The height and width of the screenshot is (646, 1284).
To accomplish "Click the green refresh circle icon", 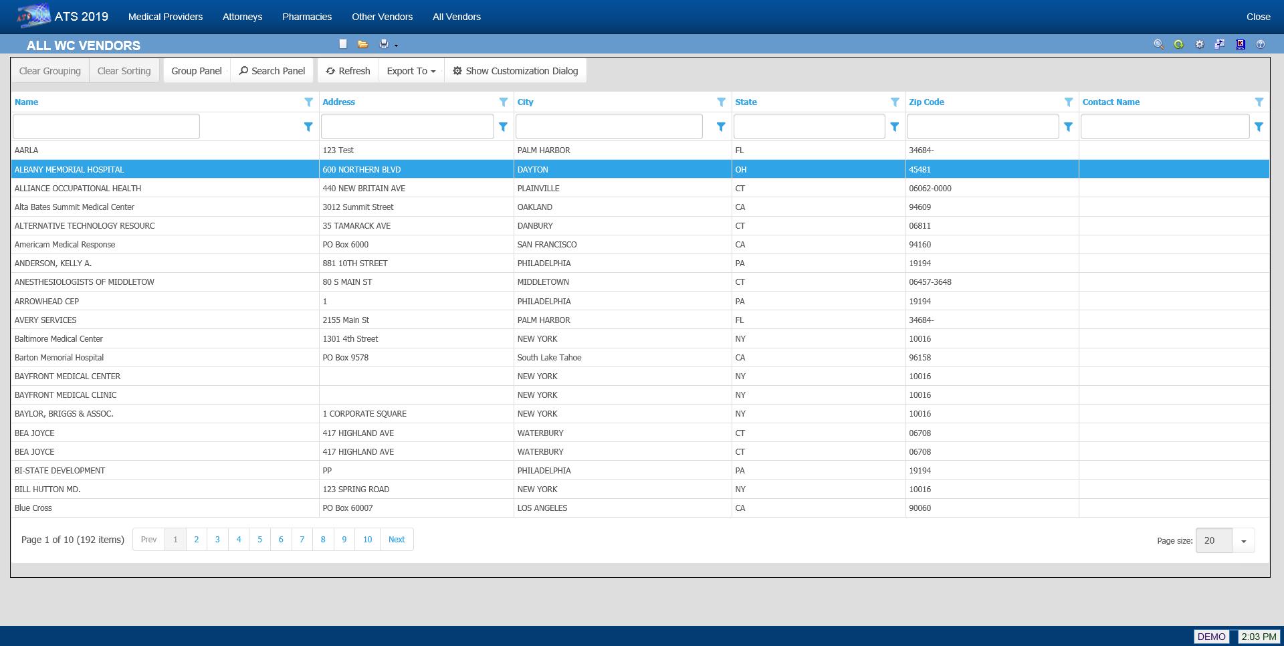I will pyautogui.click(x=1178, y=44).
